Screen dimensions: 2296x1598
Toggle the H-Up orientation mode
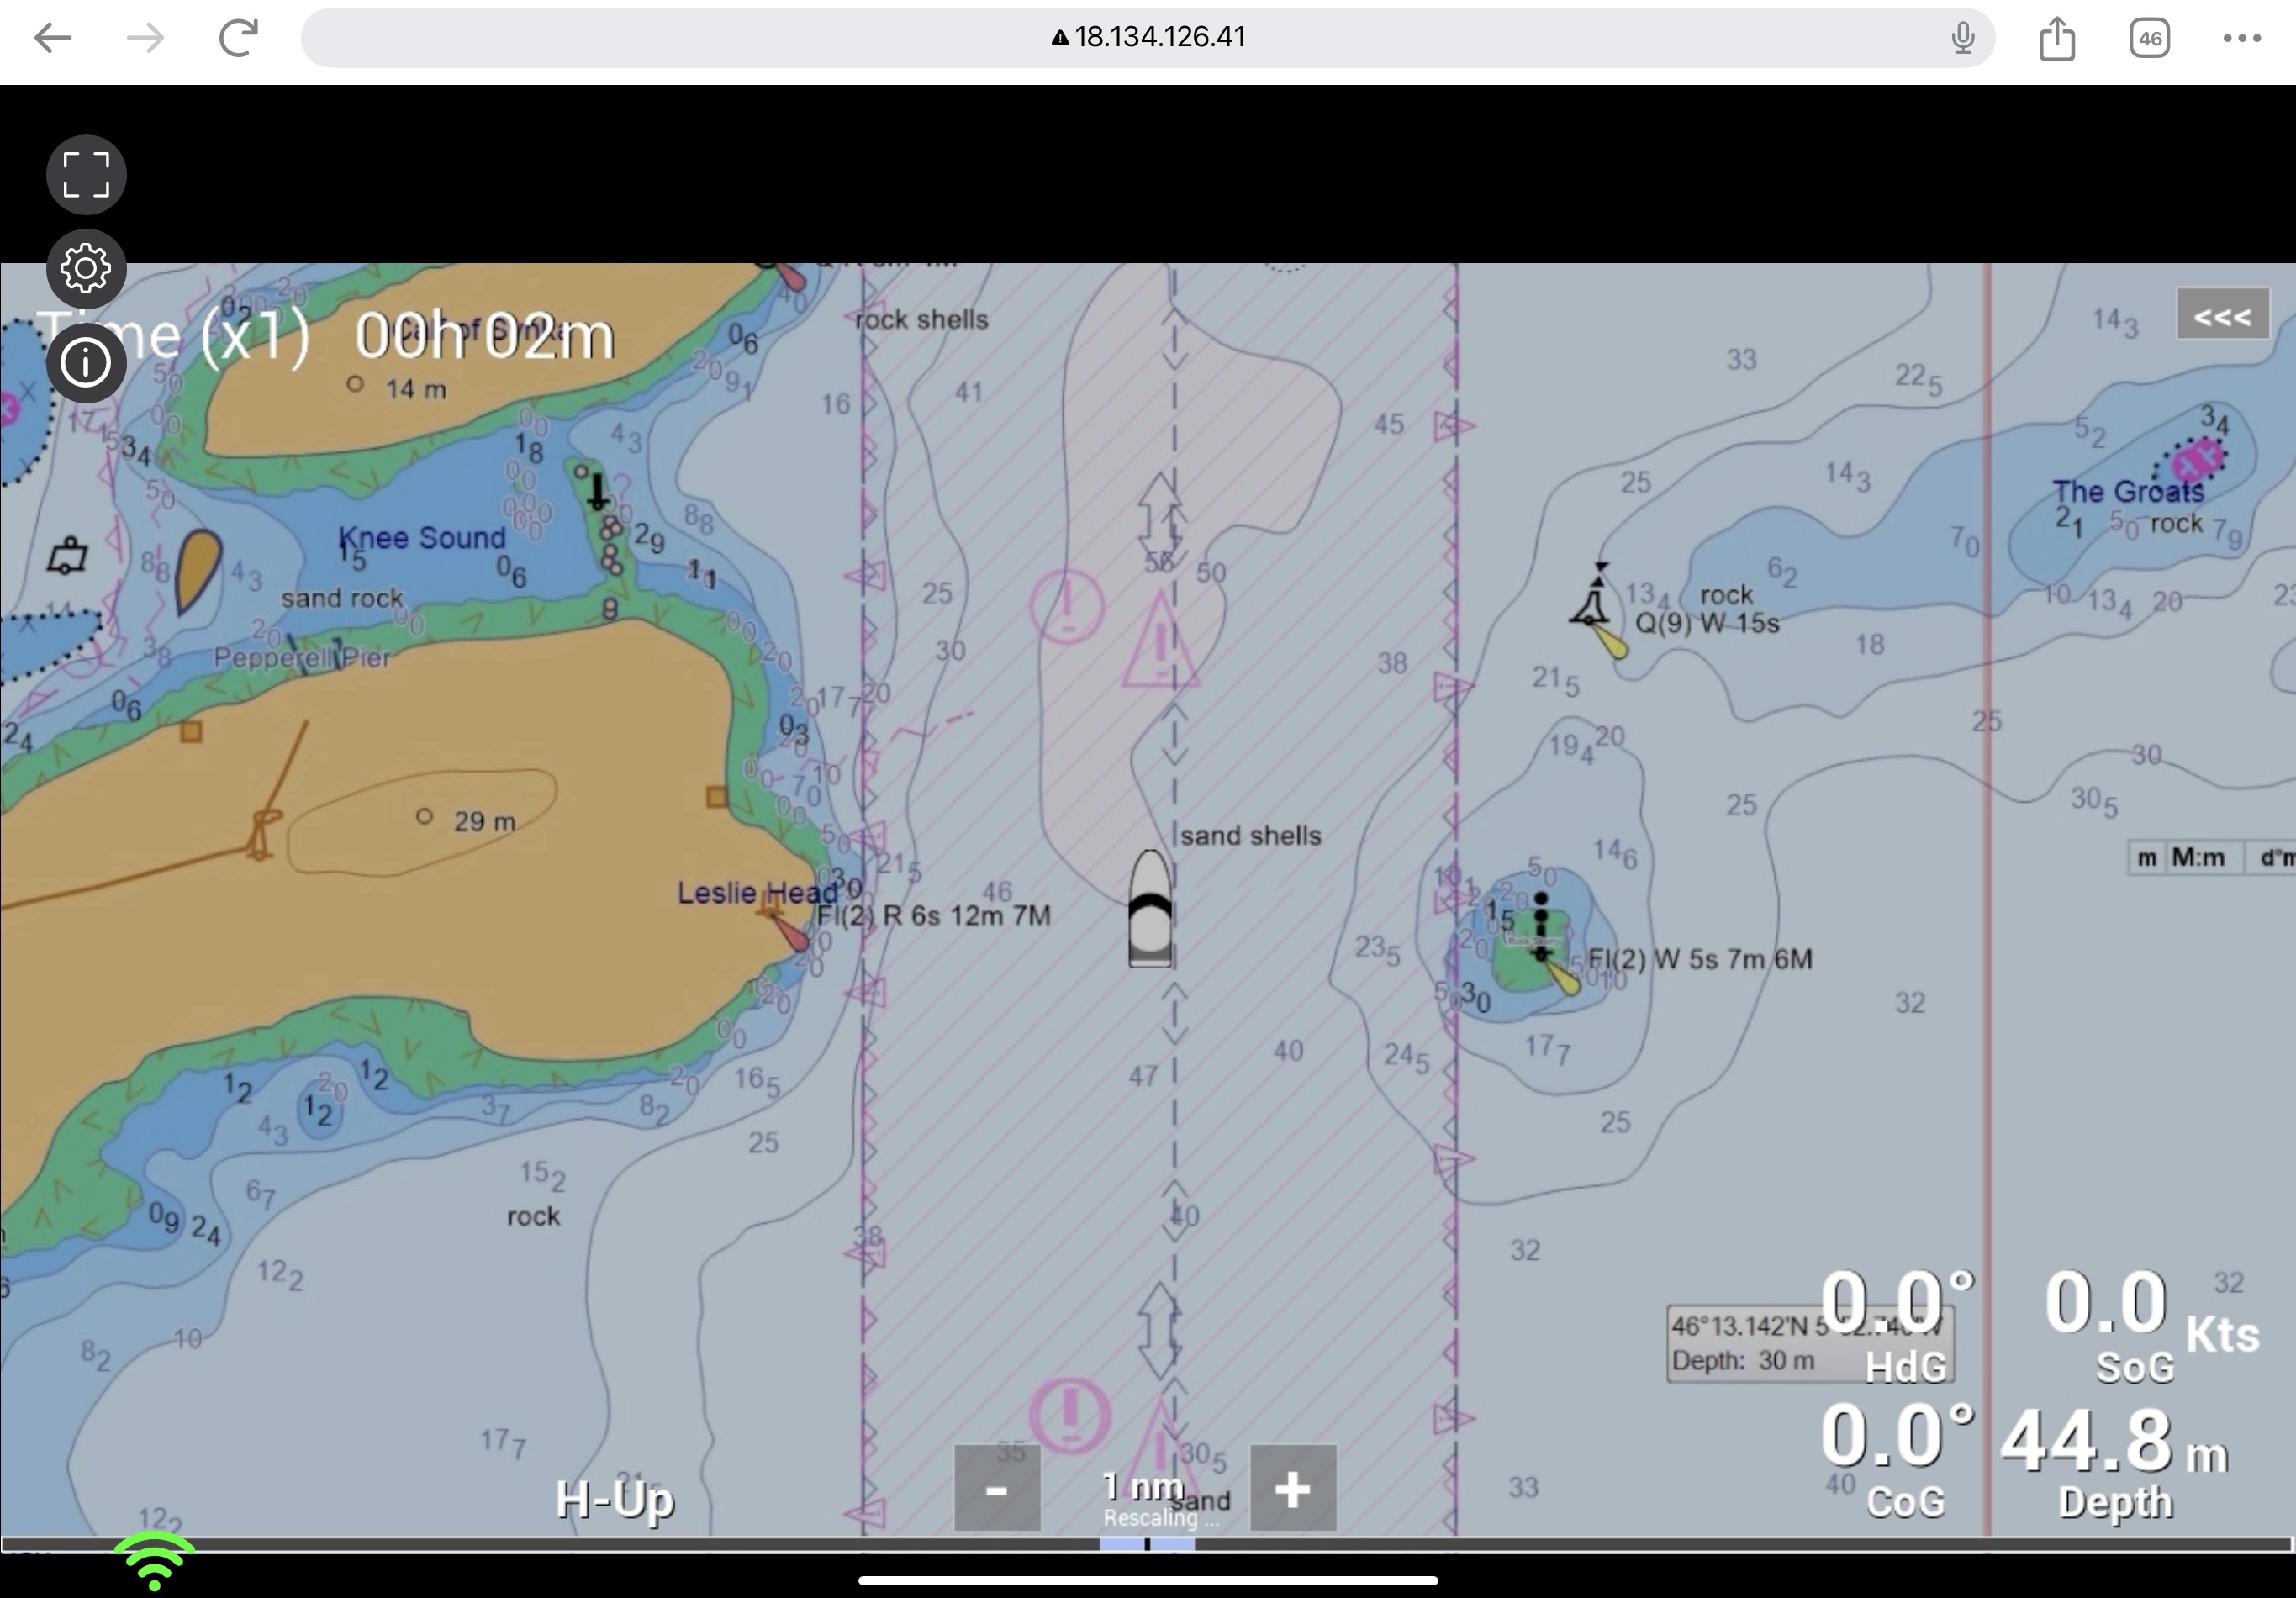click(x=614, y=1499)
